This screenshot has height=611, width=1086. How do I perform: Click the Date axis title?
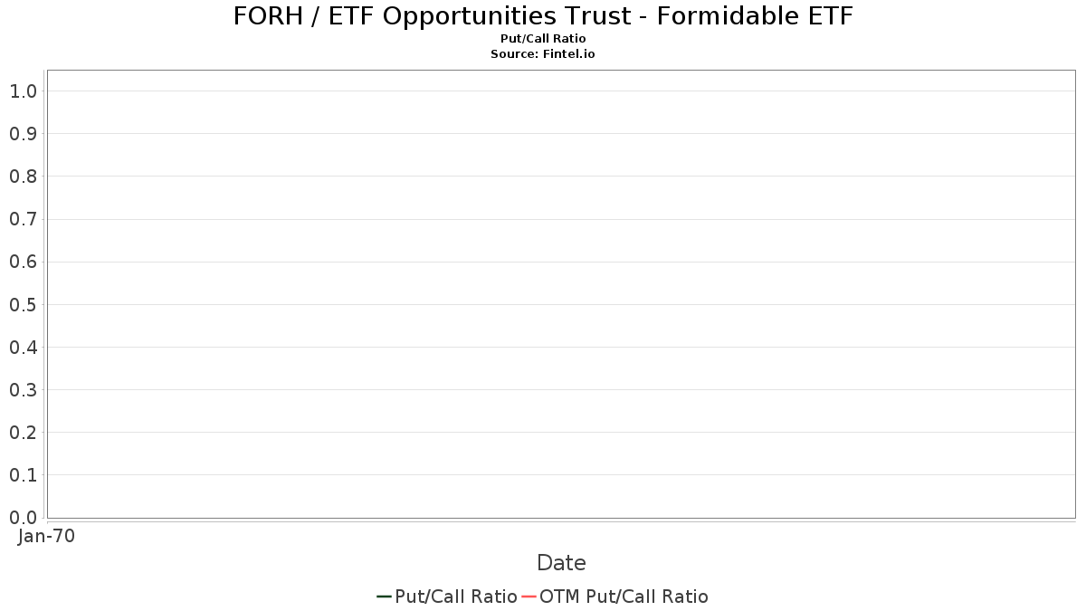[561, 563]
